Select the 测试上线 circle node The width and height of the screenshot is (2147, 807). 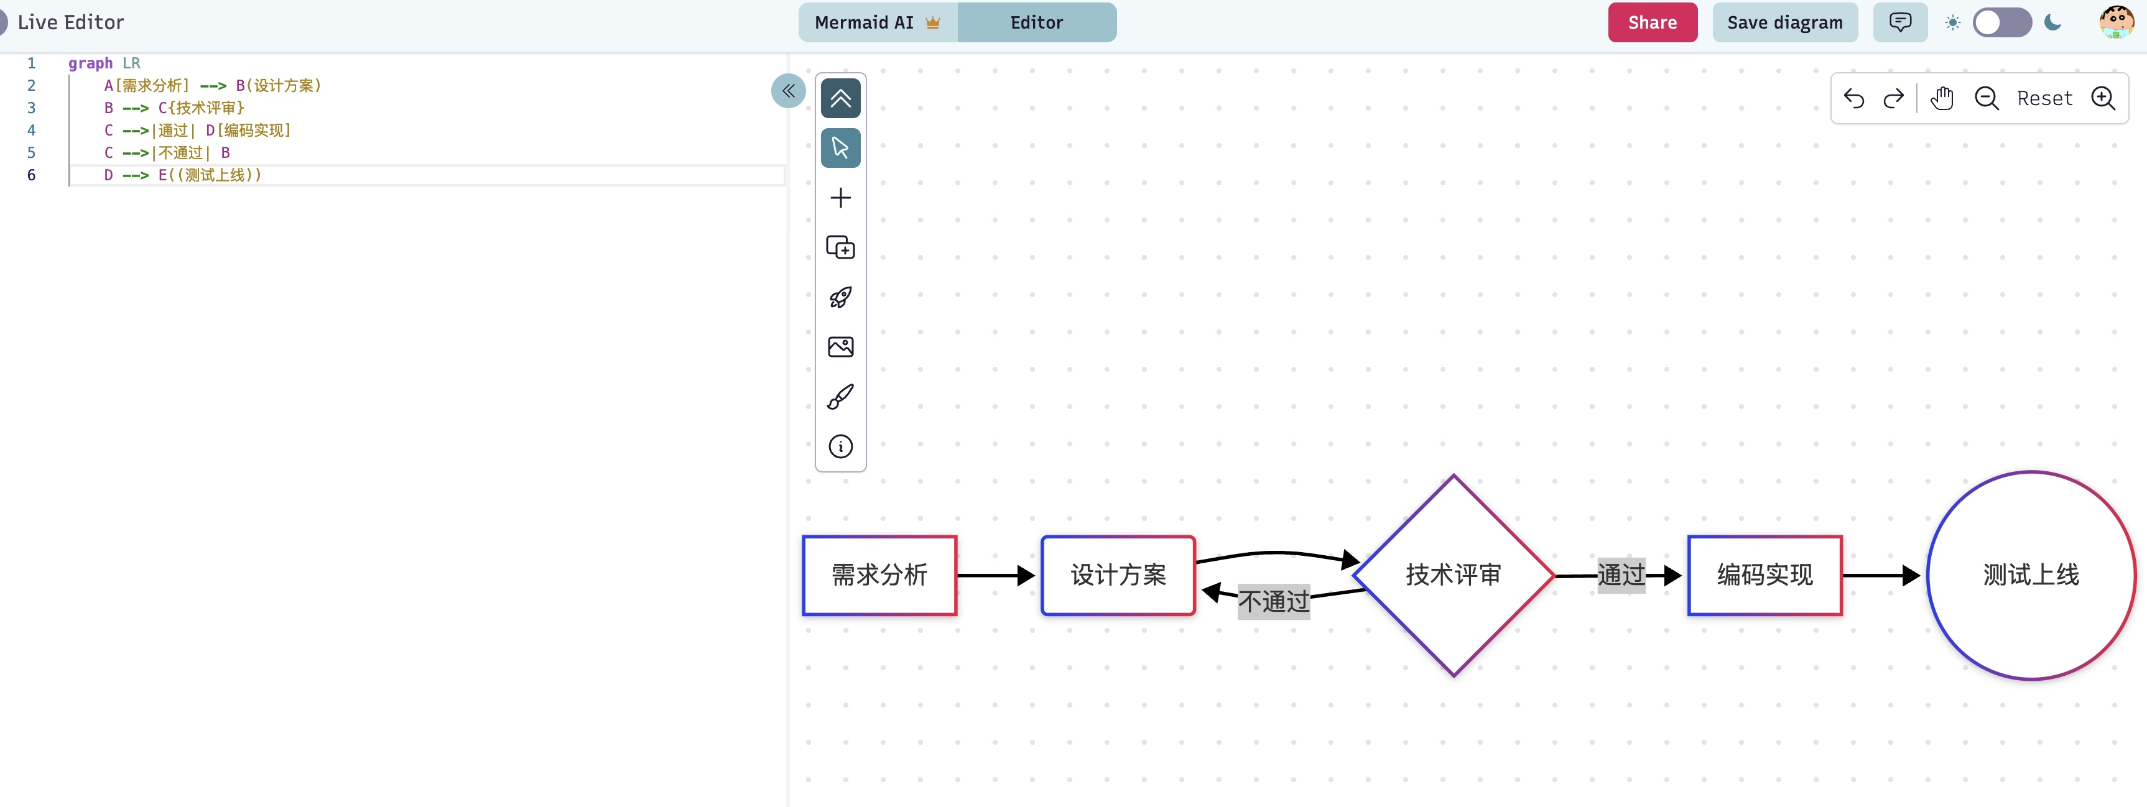[x=2031, y=576]
